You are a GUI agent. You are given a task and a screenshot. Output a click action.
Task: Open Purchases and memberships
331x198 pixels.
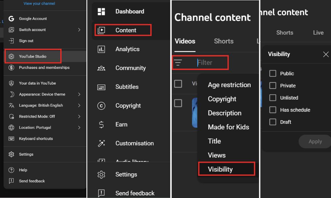[x=44, y=68]
